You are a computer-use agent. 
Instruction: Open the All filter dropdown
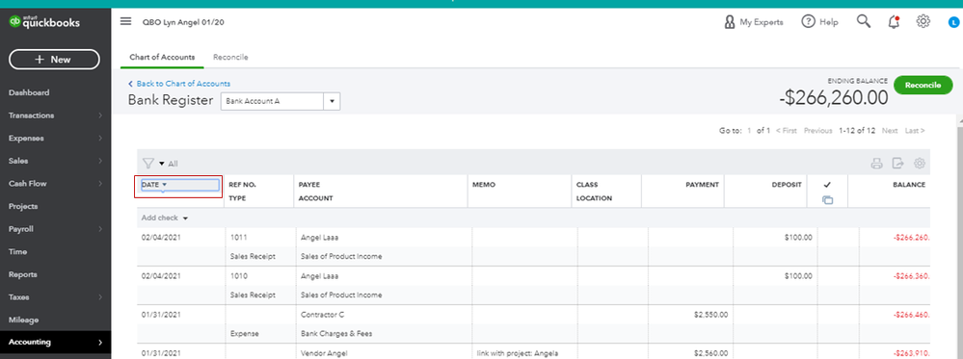click(169, 164)
